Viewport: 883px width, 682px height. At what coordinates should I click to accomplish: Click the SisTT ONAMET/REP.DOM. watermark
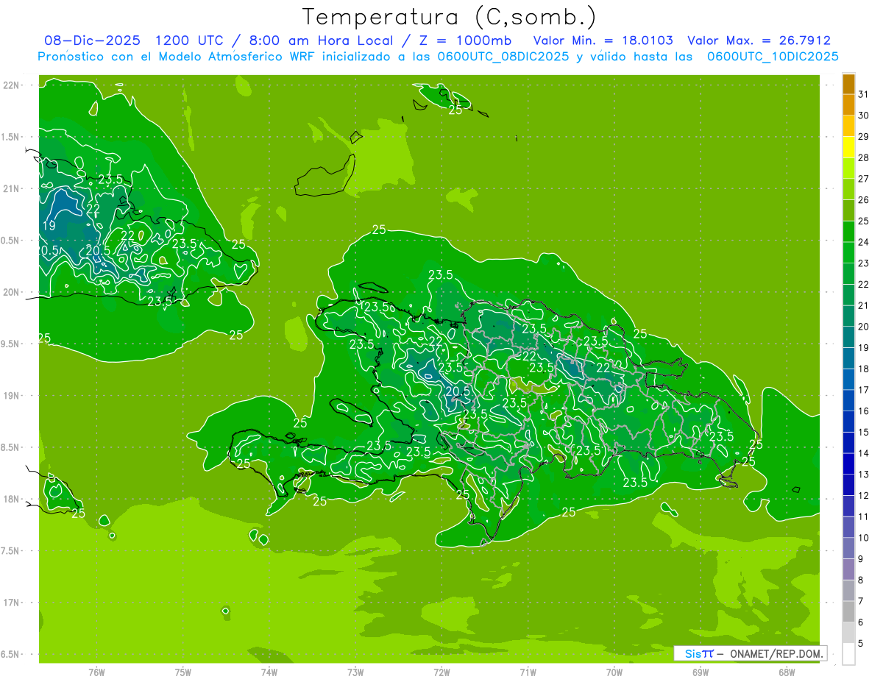pyautogui.click(x=750, y=653)
